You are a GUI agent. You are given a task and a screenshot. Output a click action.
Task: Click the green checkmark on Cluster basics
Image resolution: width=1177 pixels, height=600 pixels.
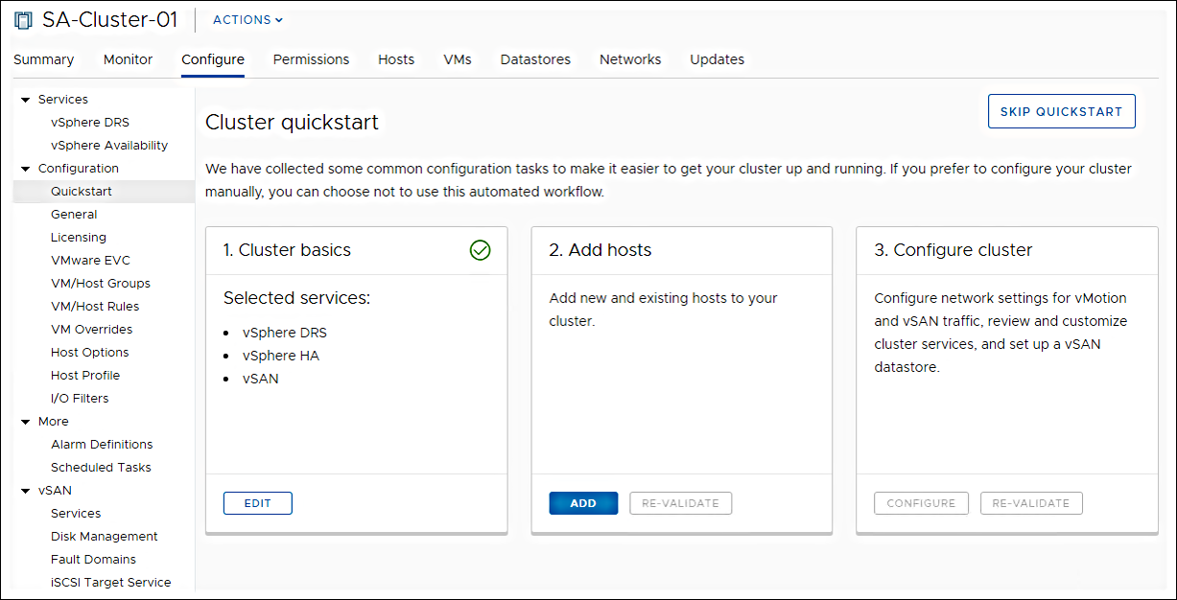pyautogui.click(x=481, y=250)
